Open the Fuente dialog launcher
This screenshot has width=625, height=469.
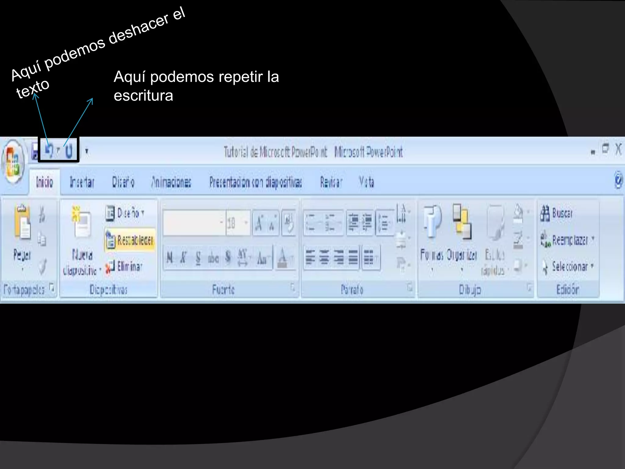point(292,288)
